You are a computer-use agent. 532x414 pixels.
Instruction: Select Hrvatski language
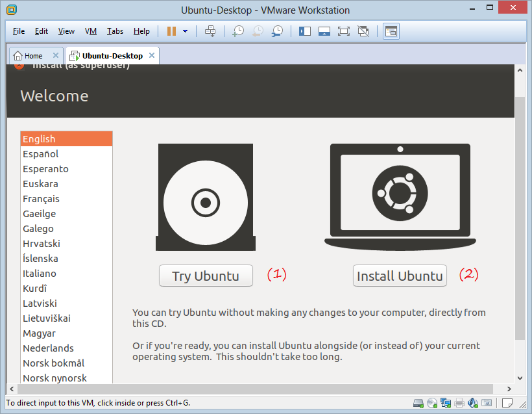(66, 244)
